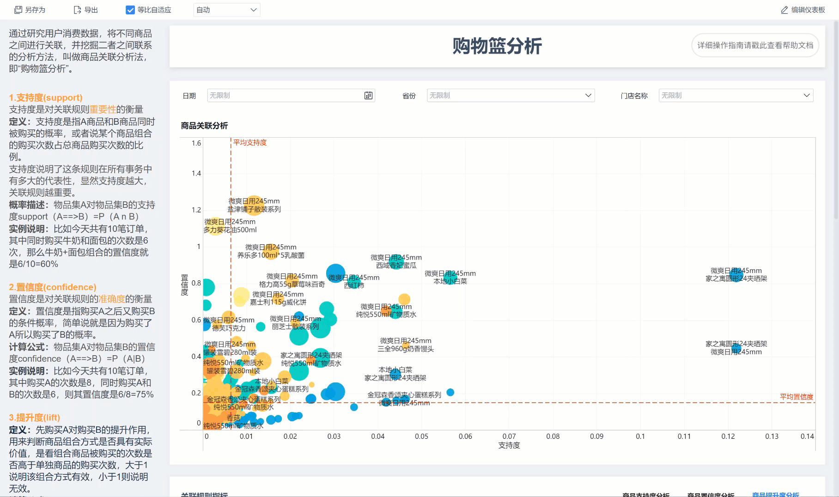The image size is (839, 497).
Task: Select the 盐津铺子散装系列 yellow bubble
Action: tap(254, 205)
